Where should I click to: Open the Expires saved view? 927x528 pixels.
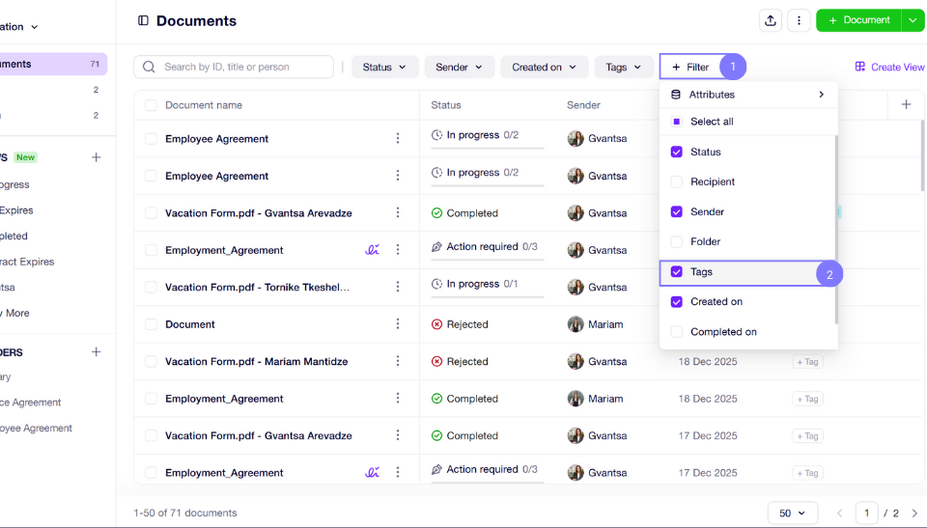tap(16, 209)
